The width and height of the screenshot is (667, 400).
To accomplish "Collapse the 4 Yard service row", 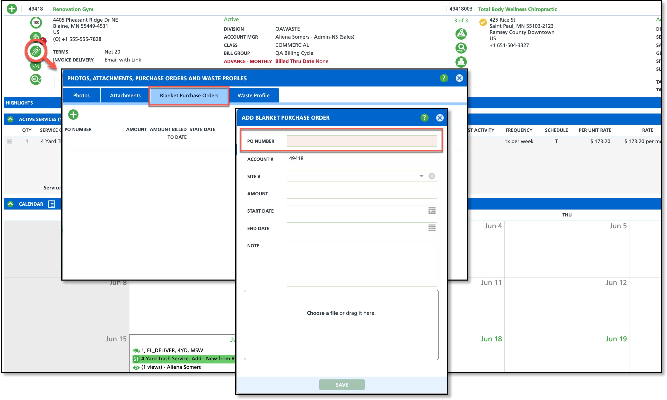I will pyautogui.click(x=9, y=142).
